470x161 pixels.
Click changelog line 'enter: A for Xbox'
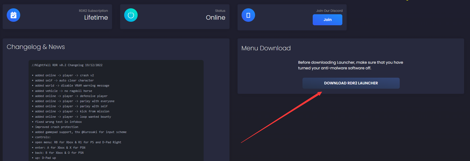[59, 148]
